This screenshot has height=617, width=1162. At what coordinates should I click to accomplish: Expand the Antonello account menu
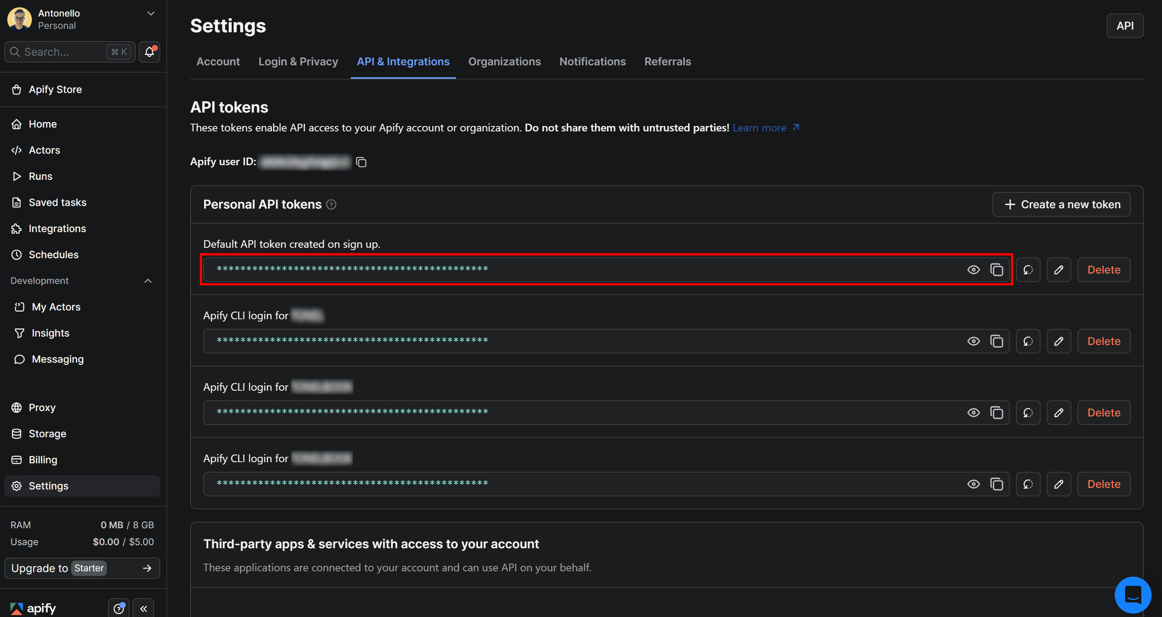click(151, 13)
